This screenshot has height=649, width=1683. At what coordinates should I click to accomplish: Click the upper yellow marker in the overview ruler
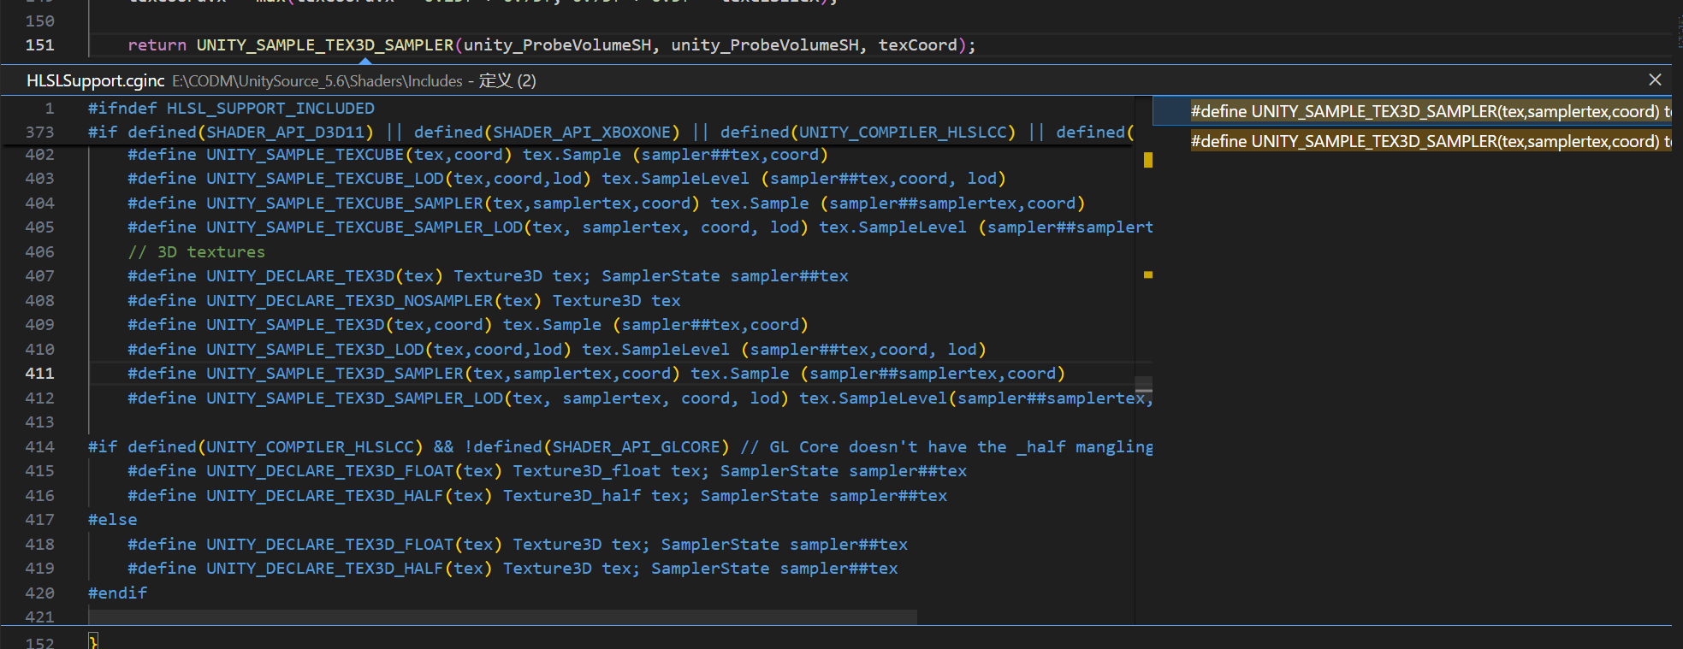pyautogui.click(x=1148, y=160)
